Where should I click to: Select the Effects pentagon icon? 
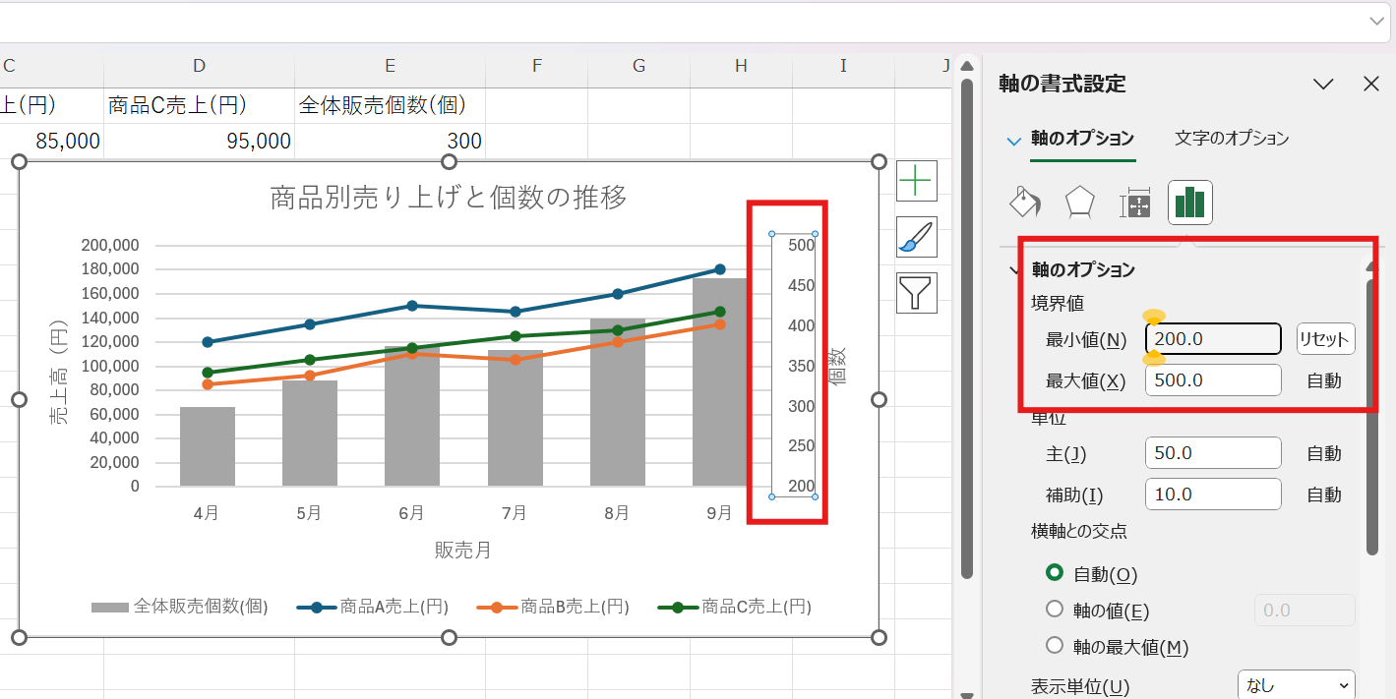coord(1079,202)
